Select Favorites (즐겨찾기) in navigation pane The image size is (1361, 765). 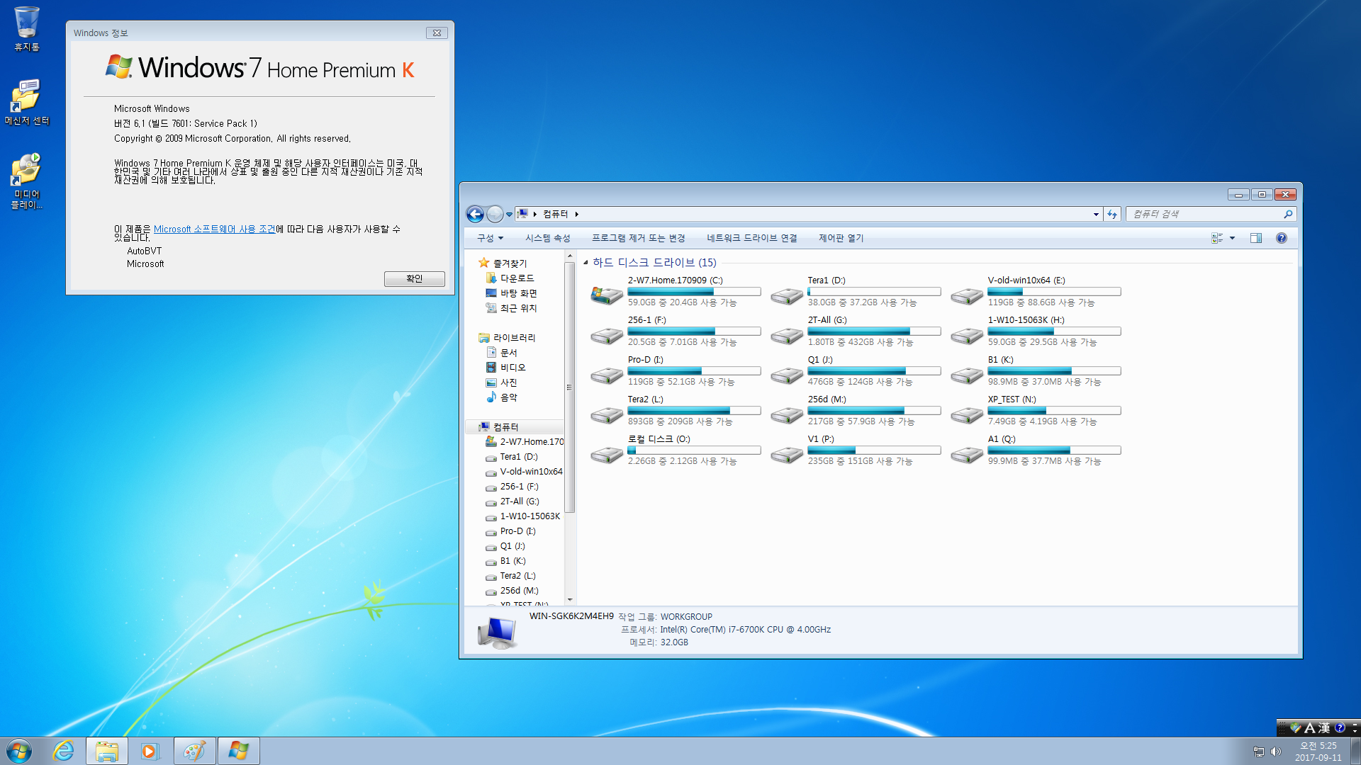[503, 263]
